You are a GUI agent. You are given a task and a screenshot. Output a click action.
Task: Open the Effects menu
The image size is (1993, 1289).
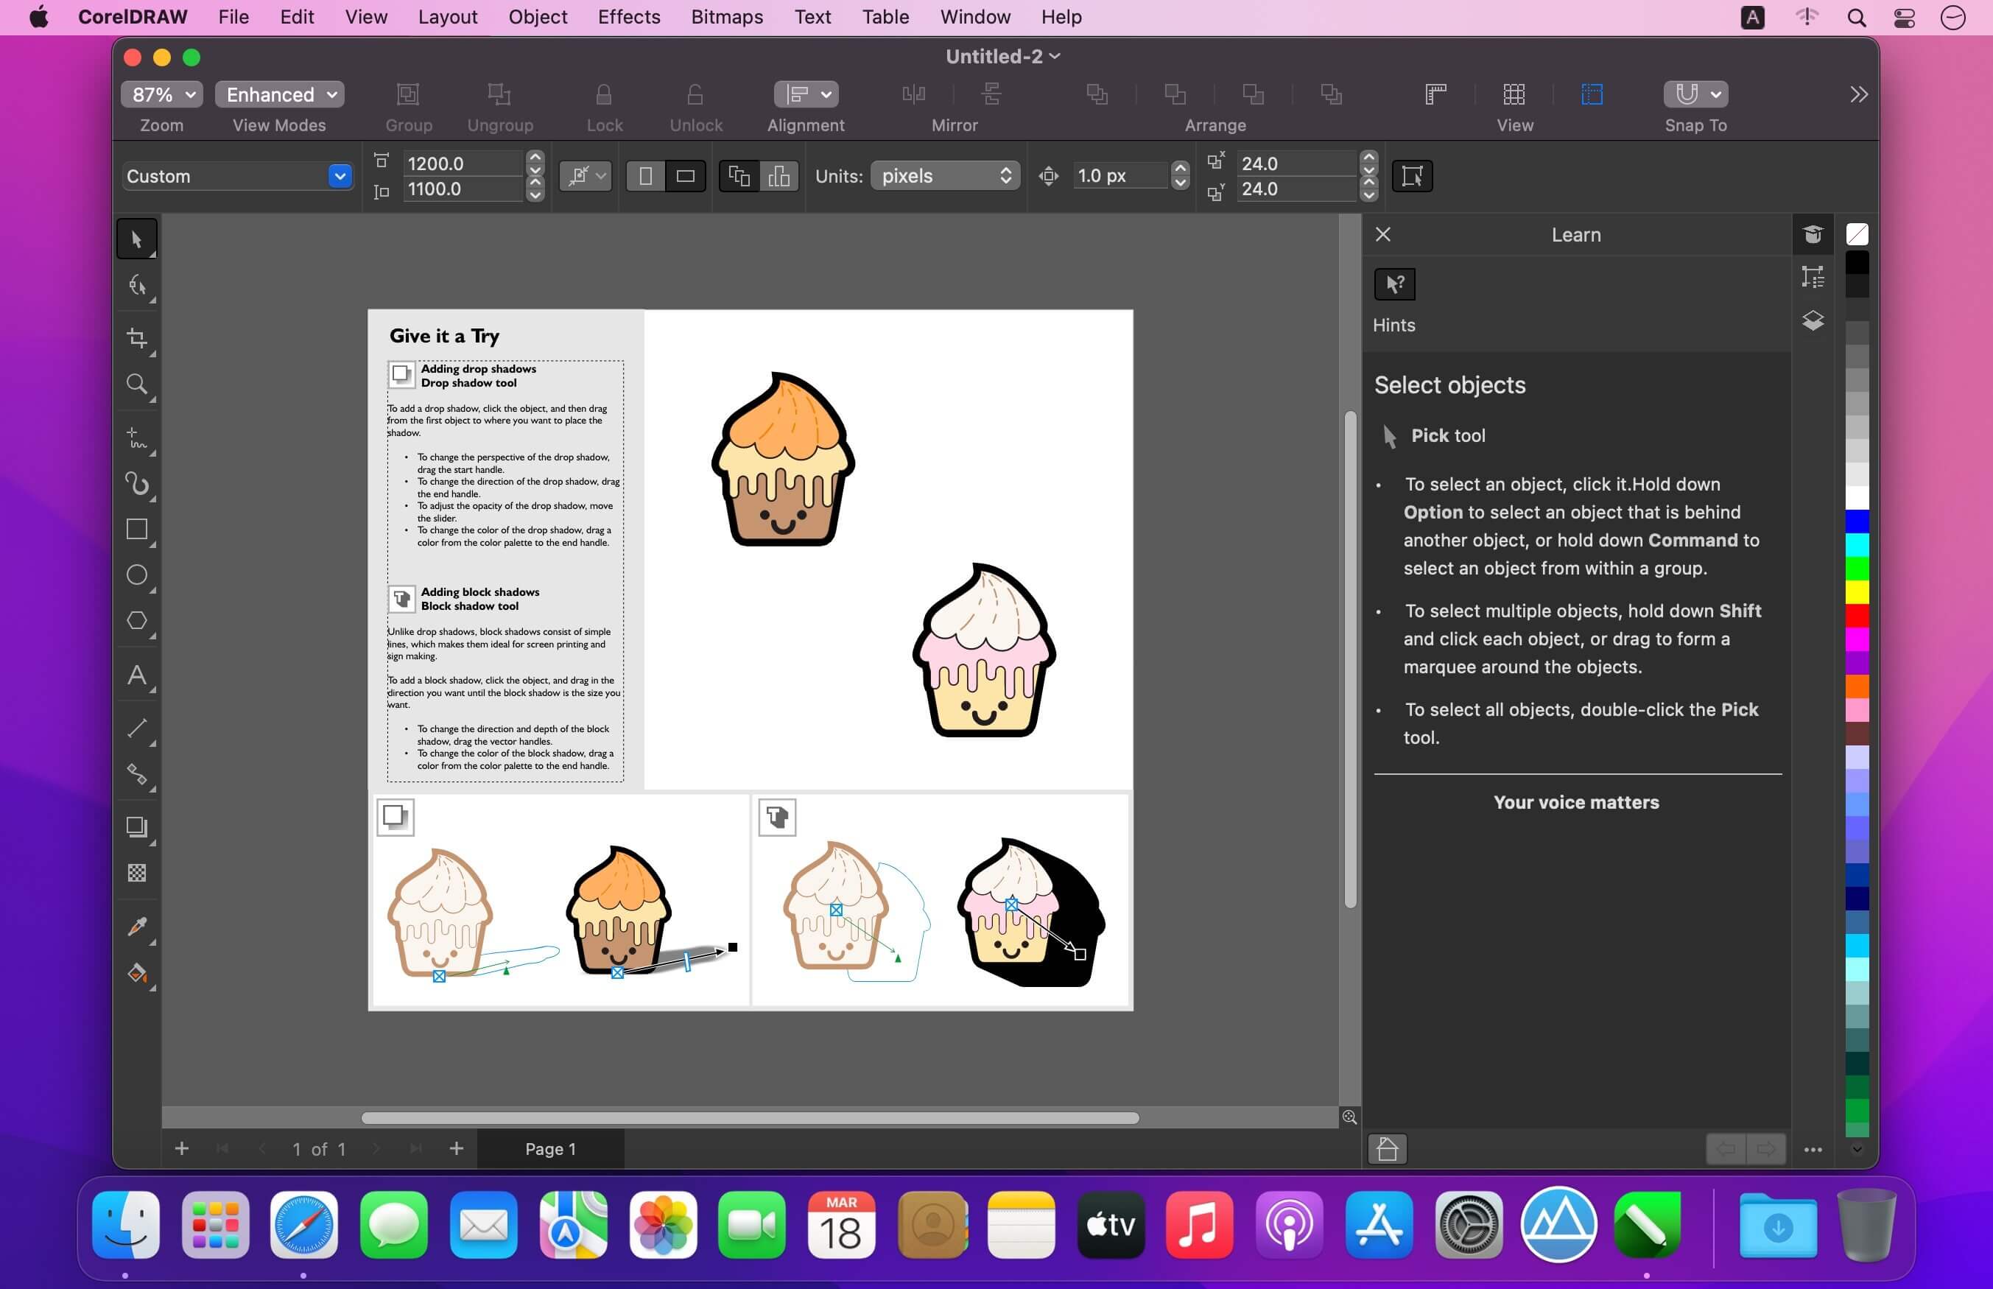point(628,17)
